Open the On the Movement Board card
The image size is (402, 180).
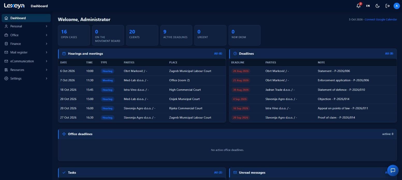coord(108,35)
